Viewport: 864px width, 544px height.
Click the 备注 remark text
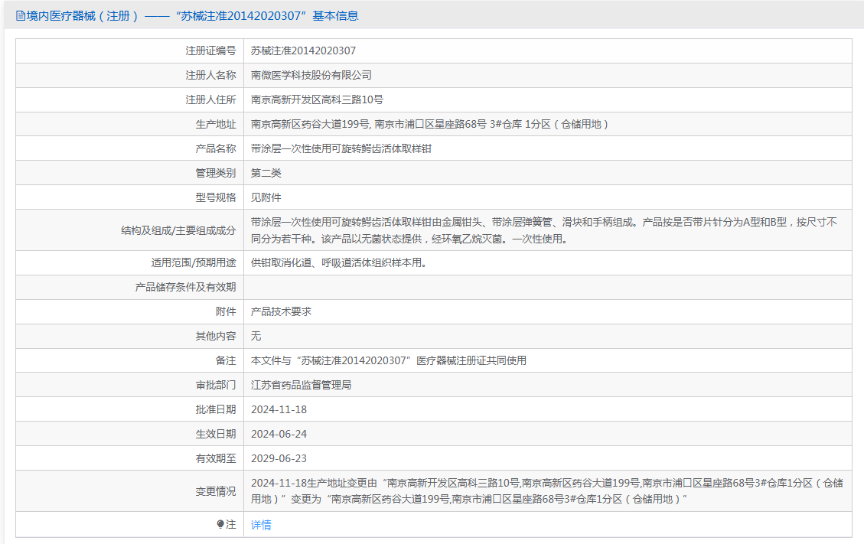coord(389,360)
